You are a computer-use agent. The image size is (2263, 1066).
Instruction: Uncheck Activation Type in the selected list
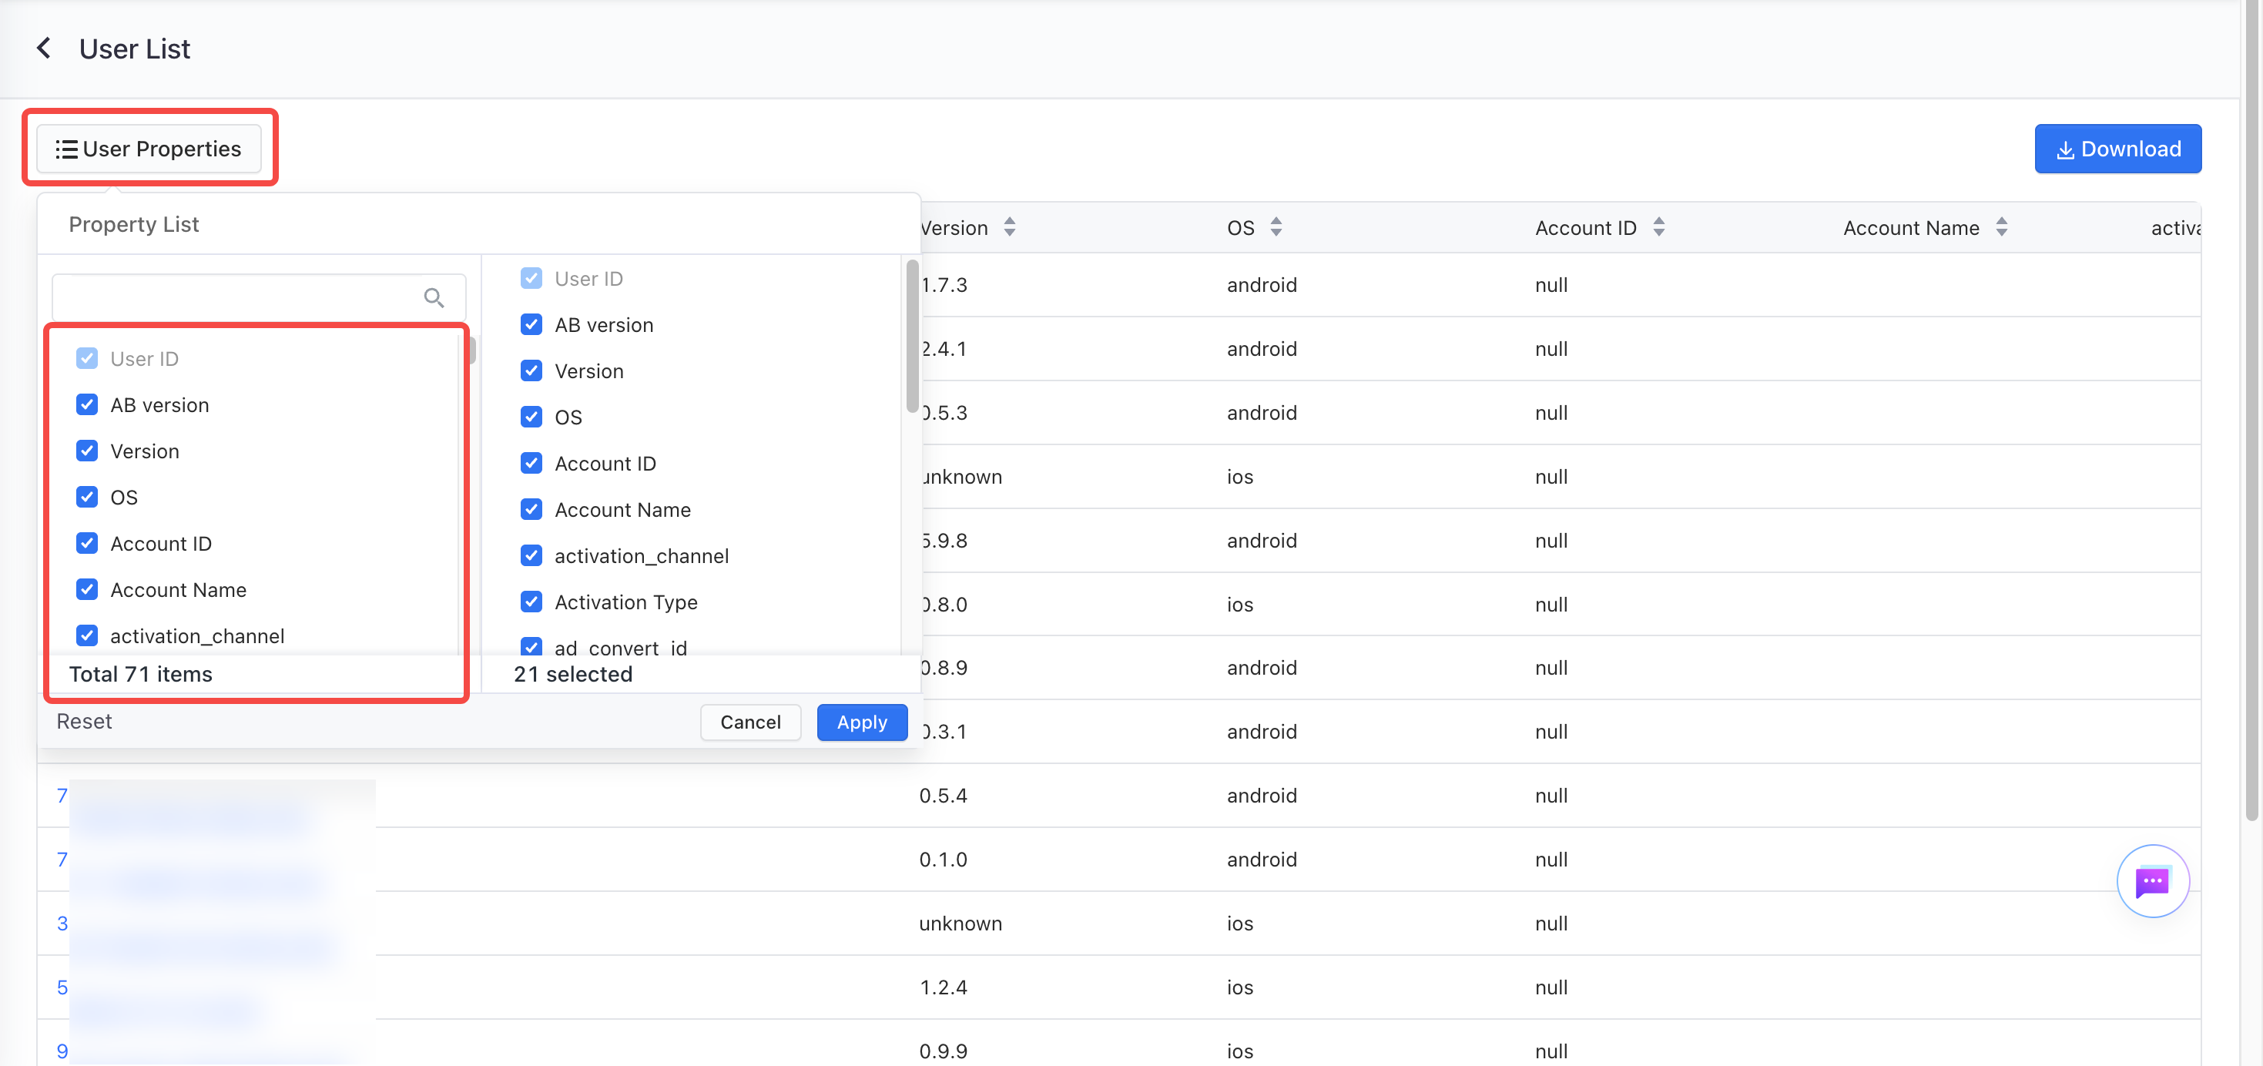[x=531, y=602]
